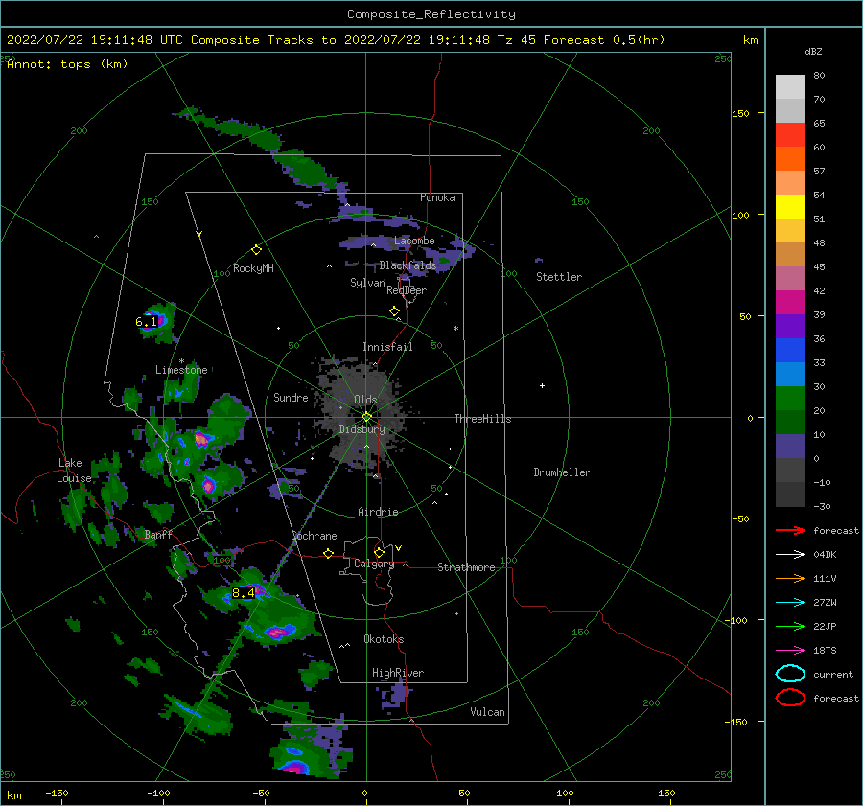Click the 20 dBZ green color block
This screenshot has height=806, width=863.
click(790, 422)
